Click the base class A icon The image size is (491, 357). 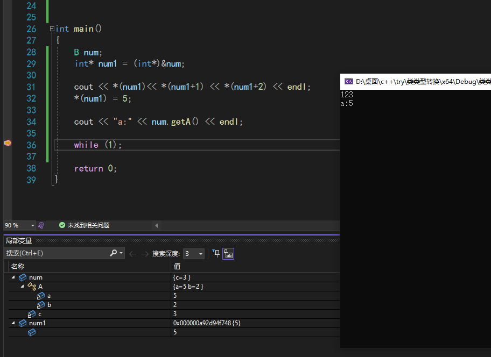32,287
